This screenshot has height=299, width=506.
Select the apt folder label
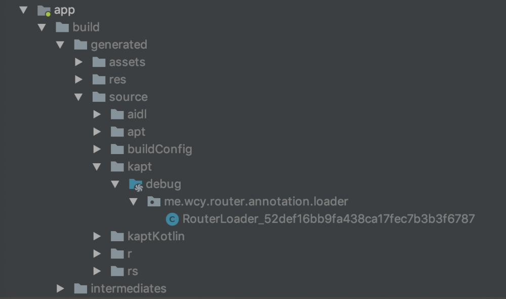[136, 132]
